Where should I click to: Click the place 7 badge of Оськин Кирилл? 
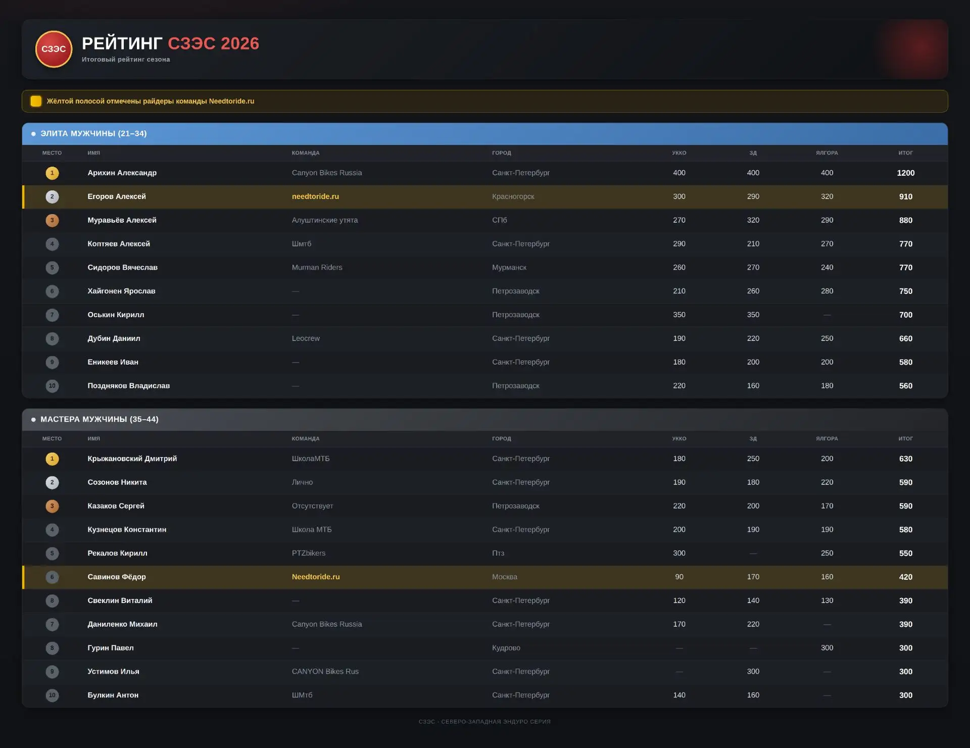[52, 315]
